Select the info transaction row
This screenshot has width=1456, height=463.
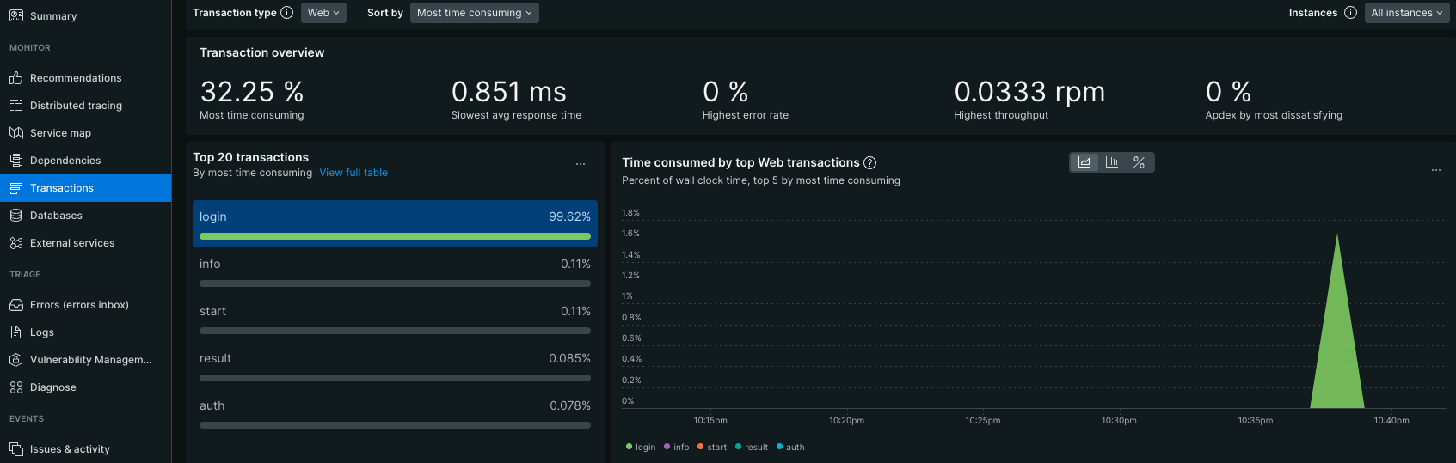395,271
